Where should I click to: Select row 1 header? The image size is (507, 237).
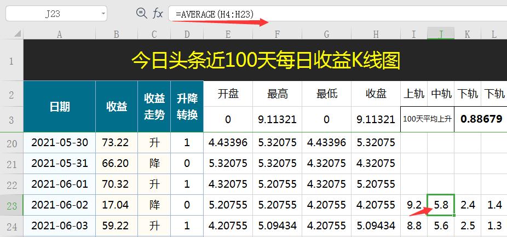pyautogui.click(x=11, y=60)
